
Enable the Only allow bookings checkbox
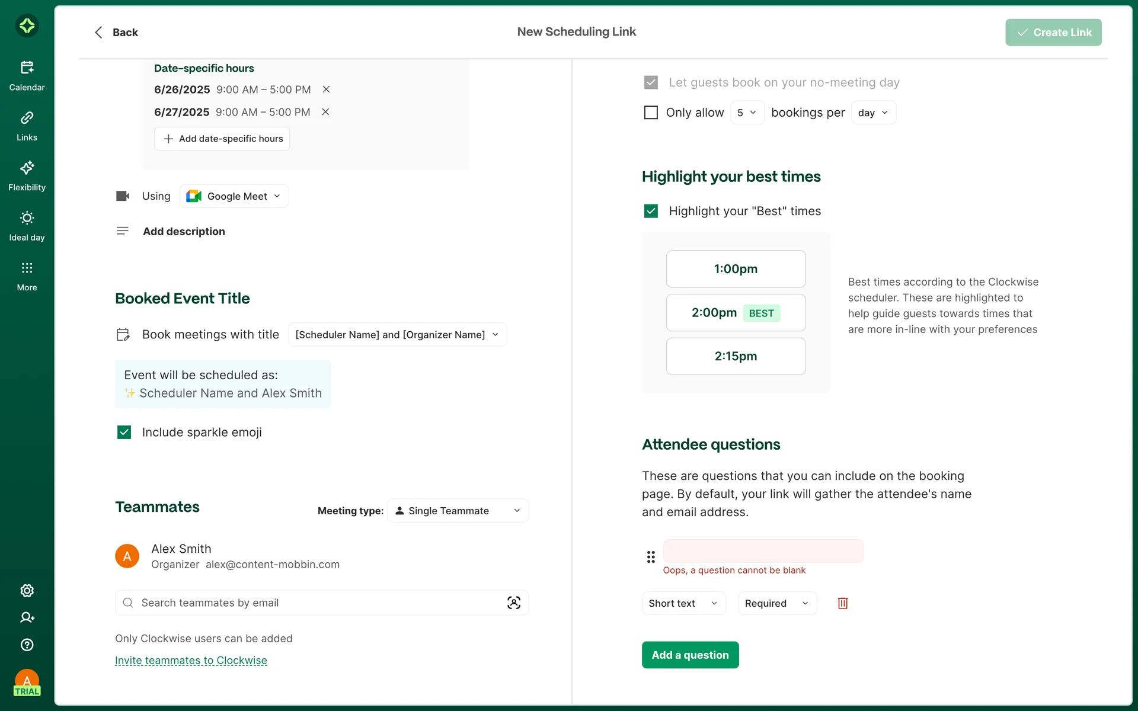click(x=651, y=113)
